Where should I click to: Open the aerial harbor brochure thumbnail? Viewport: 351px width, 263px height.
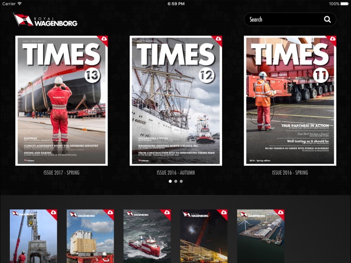point(261,236)
